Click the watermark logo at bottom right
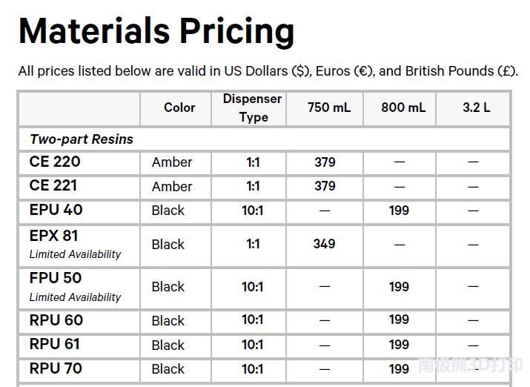The image size is (530, 387). pos(470,365)
